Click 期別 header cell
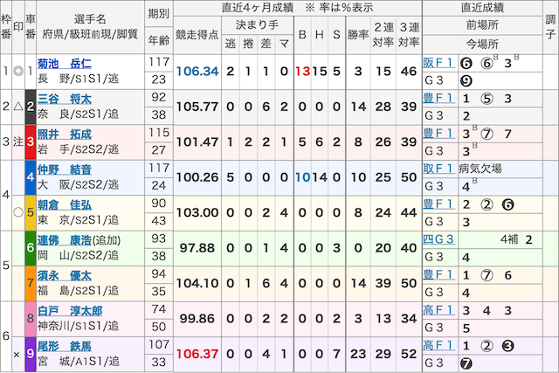This screenshot has width=559, height=373. [159, 14]
